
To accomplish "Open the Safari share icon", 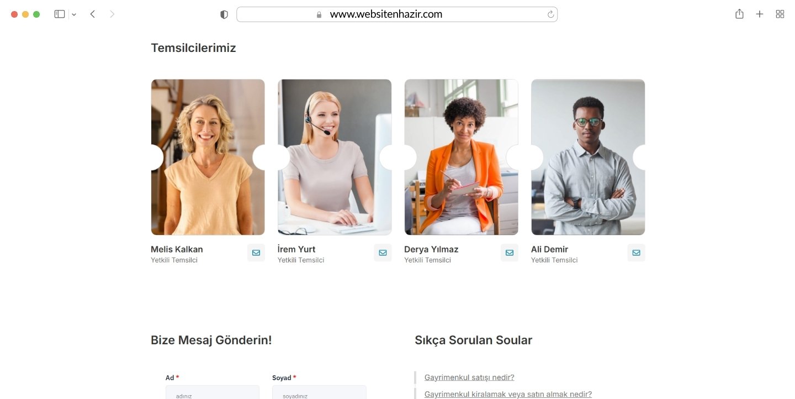I will point(739,14).
